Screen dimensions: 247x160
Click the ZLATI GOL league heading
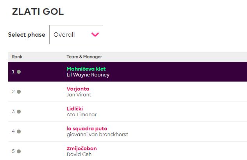click(38, 12)
